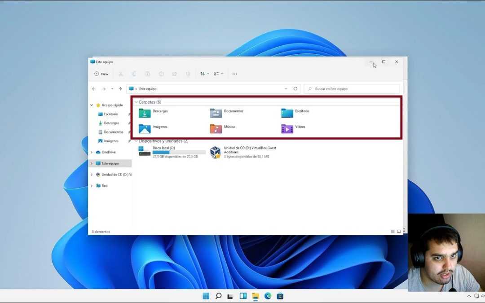Image resolution: width=485 pixels, height=303 pixels.
Task: Select Documentos in the sidebar
Action: (113, 132)
